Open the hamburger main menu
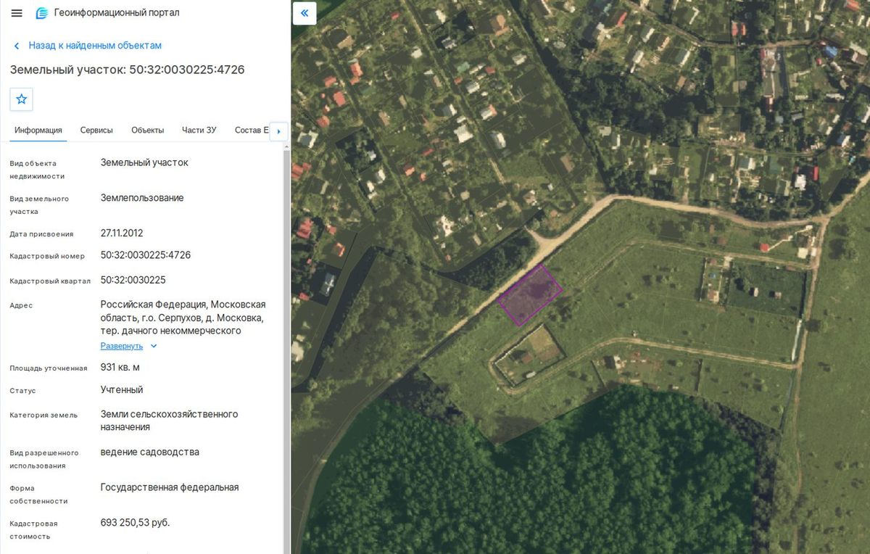Screen dimensions: 870x554 click(17, 13)
